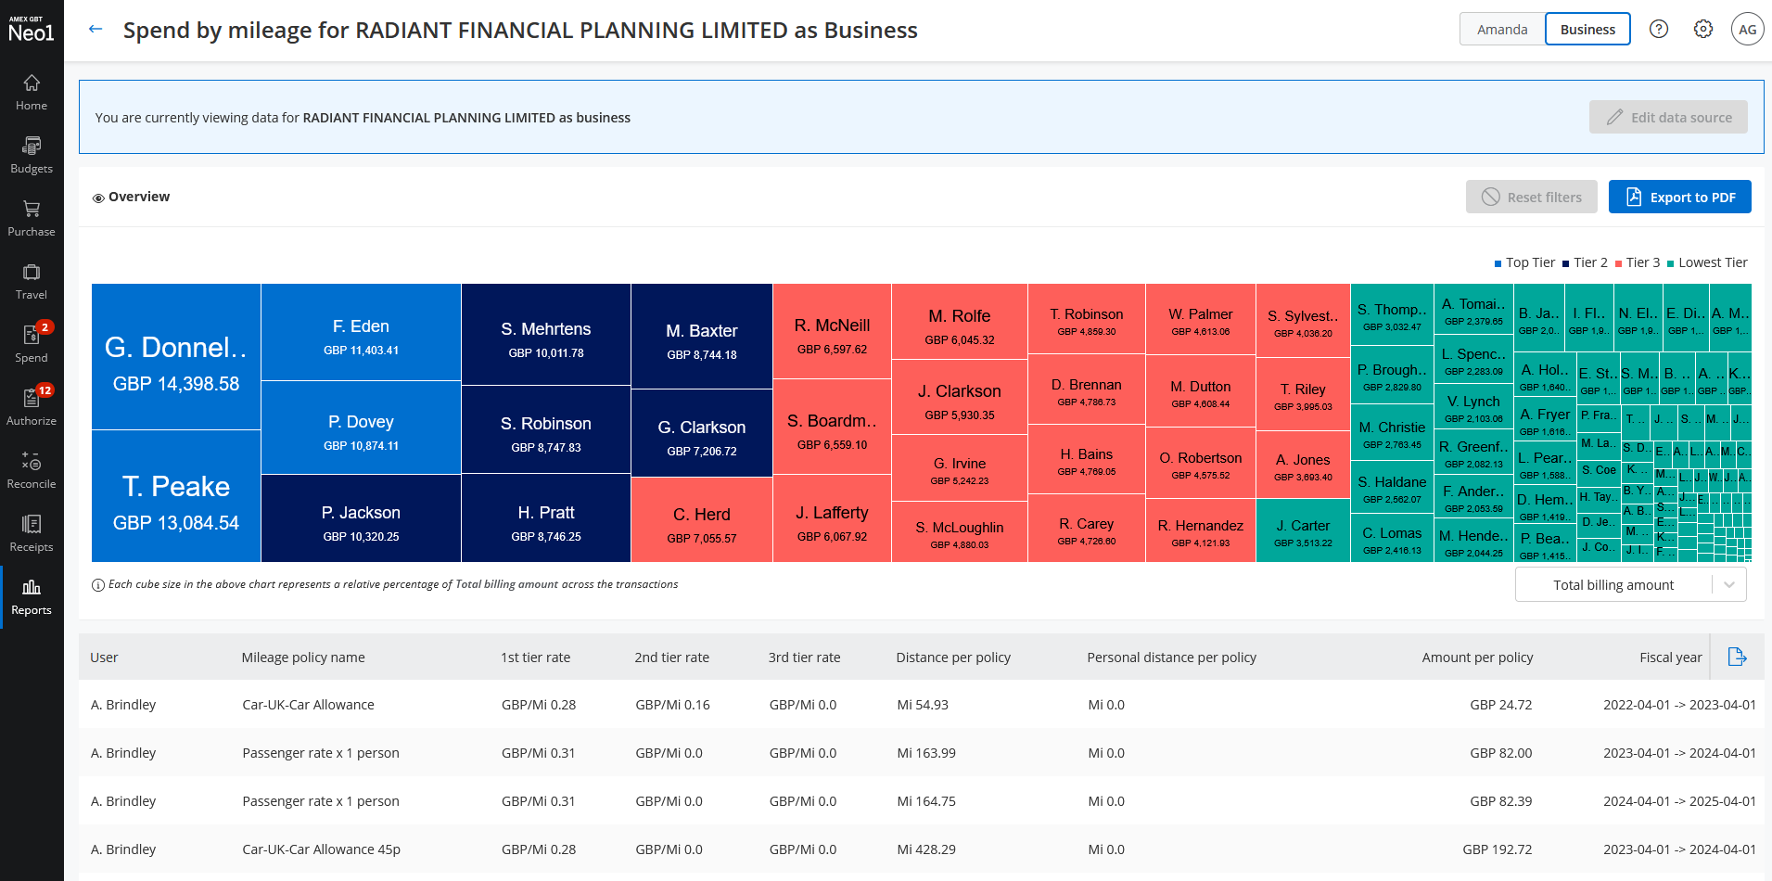Open settings gear icon
This screenshot has width=1772, height=881.
pyautogui.click(x=1703, y=29)
